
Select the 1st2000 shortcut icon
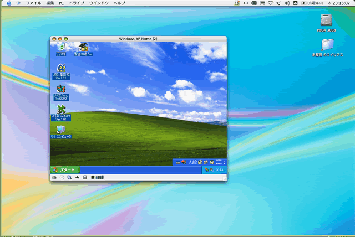pos(61,89)
